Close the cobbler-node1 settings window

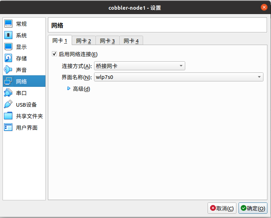[x=264, y=8]
